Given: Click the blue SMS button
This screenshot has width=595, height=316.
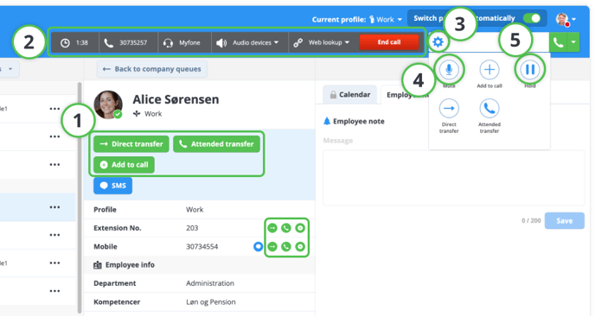Looking at the screenshot, I should coord(112,186).
